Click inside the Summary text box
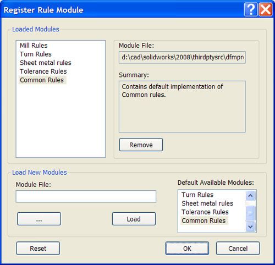 pyautogui.click(x=182, y=107)
